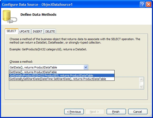Open the Choose a method dropdown arrow
This screenshot has height=118, width=153.
(x=86, y=67)
